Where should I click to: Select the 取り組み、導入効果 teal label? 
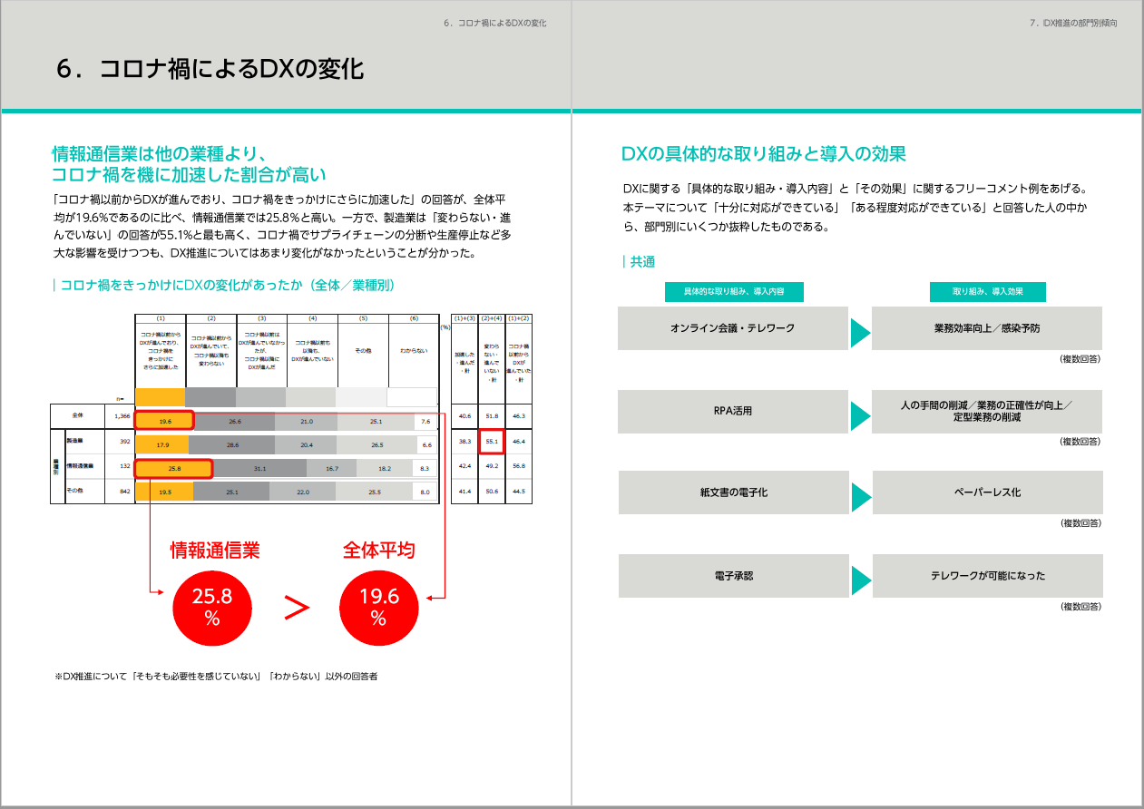[x=987, y=292]
